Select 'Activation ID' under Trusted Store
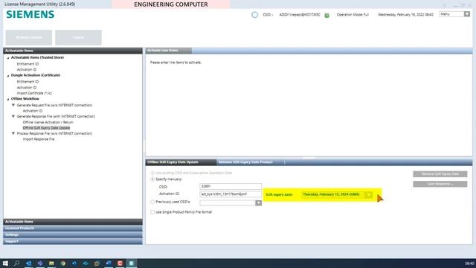This screenshot has height=268, width=476. pos(27,69)
